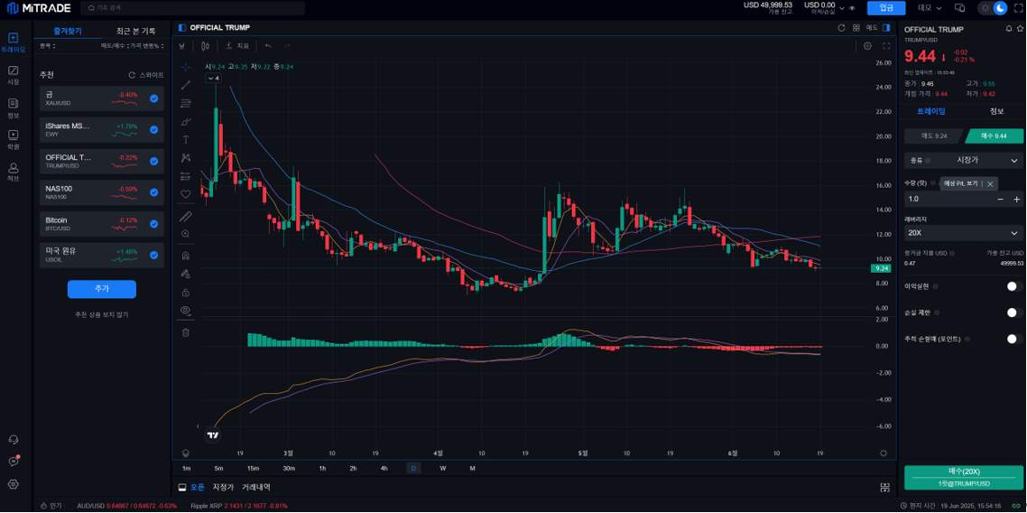Toggle drawings visibility eye icon
The image size is (1027, 513).
click(x=186, y=311)
